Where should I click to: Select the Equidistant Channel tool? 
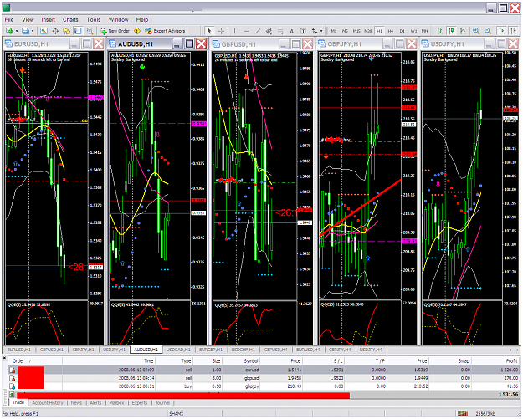[x=269, y=31]
